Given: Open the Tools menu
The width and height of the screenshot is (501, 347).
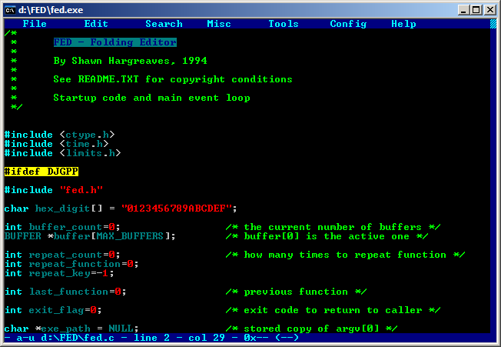Looking at the screenshot, I should 284,24.
